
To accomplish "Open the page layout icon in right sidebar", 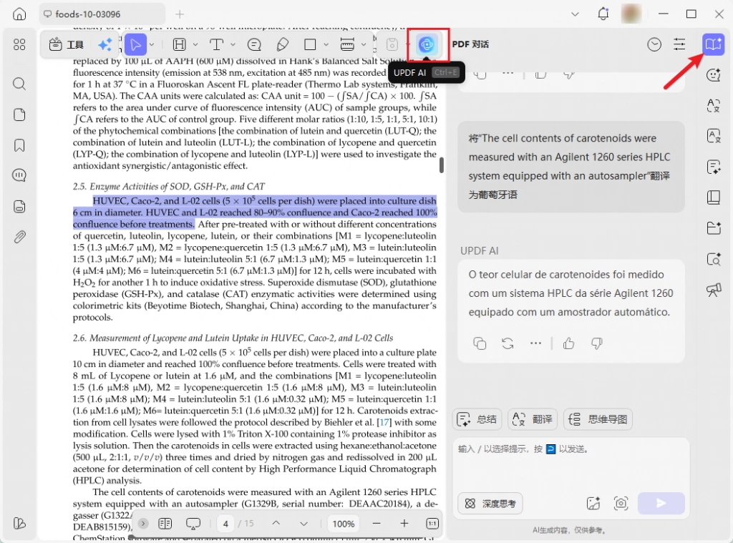I will [714, 197].
